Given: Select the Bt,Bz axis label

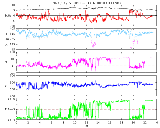Looking at the screenshot, I should (x=8, y=15).
